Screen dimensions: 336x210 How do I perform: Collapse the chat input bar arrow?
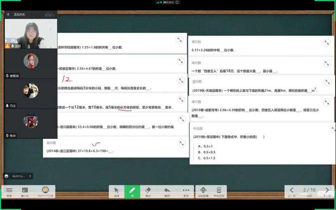click(x=30, y=176)
